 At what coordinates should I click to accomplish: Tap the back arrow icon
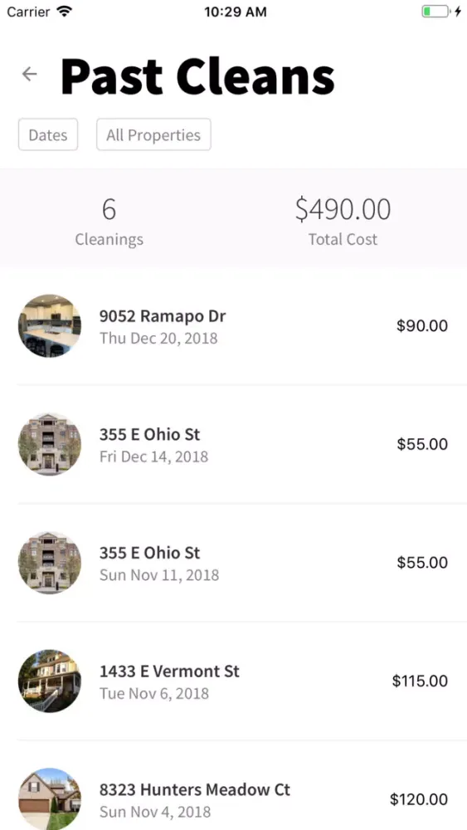click(x=30, y=74)
